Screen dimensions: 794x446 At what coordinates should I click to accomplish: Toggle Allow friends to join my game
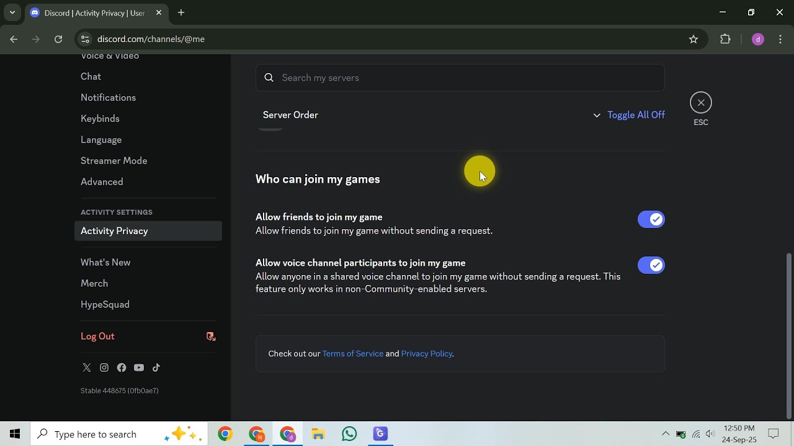[x=651, y=219]
